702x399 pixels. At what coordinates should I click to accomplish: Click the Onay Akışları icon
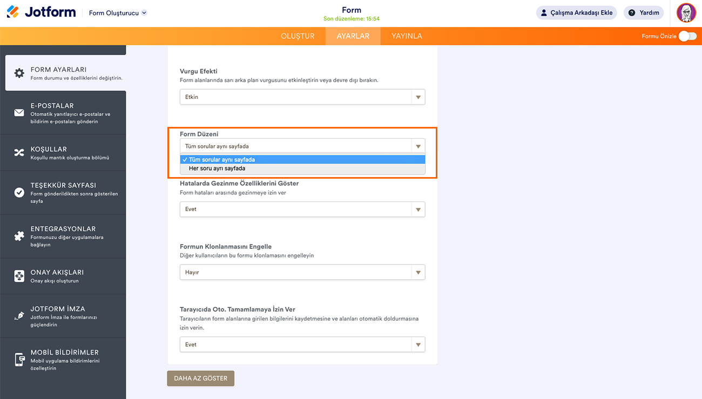point(19,276)
